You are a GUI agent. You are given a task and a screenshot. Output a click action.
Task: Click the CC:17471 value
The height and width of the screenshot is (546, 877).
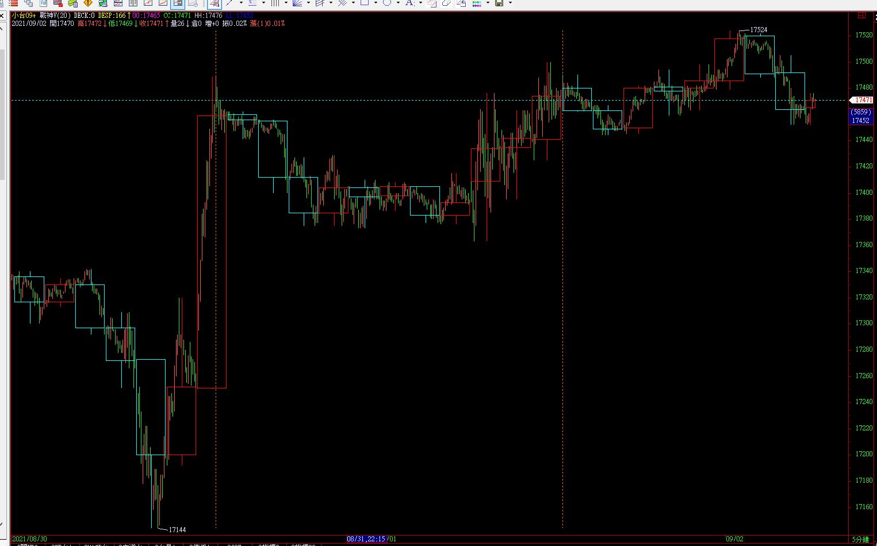[x=177, y=16]
